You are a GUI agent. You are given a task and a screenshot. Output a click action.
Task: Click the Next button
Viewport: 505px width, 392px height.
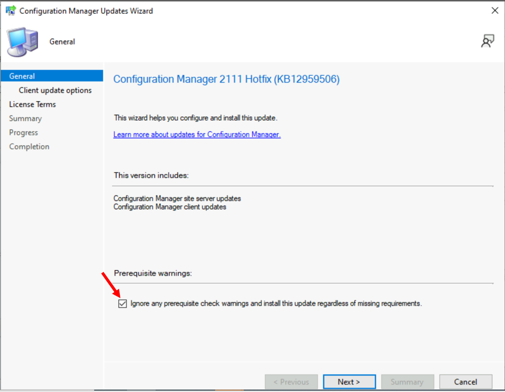click(x=349, y=382)
